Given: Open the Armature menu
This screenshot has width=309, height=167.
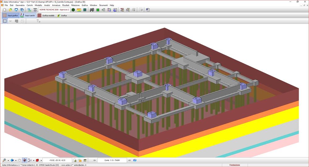Looking at the screenshot, I should (x=56, y=5).
